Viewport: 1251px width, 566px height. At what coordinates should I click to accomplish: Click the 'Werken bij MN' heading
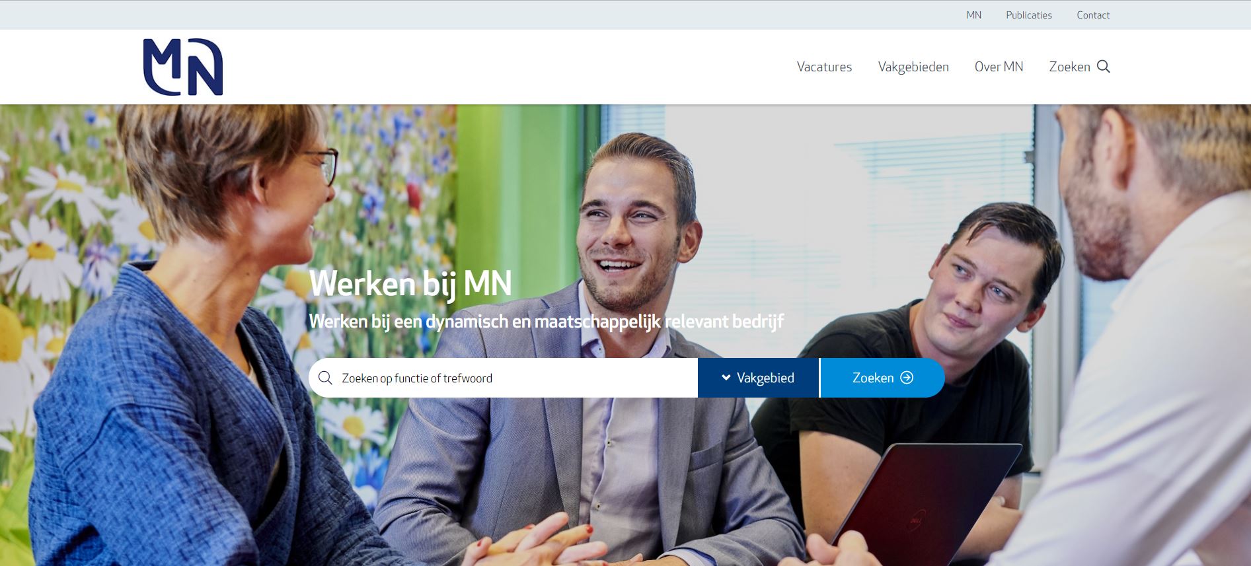(410, 284)
